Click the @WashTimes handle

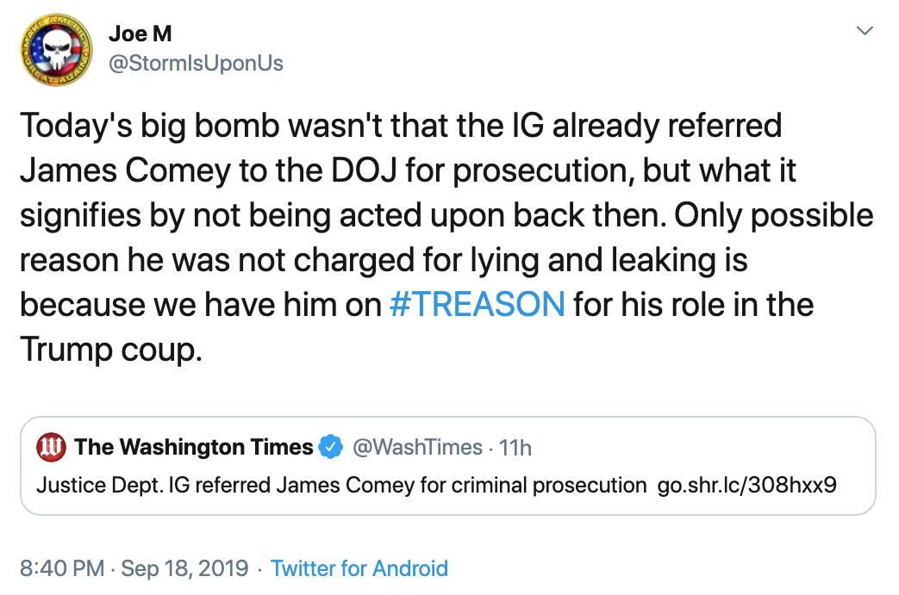pos(418,447)
